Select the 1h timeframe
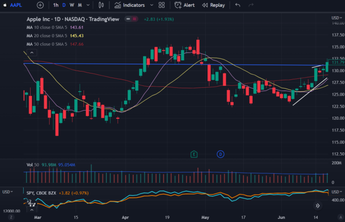The image size is (345, 222). [x=56, y=5]
